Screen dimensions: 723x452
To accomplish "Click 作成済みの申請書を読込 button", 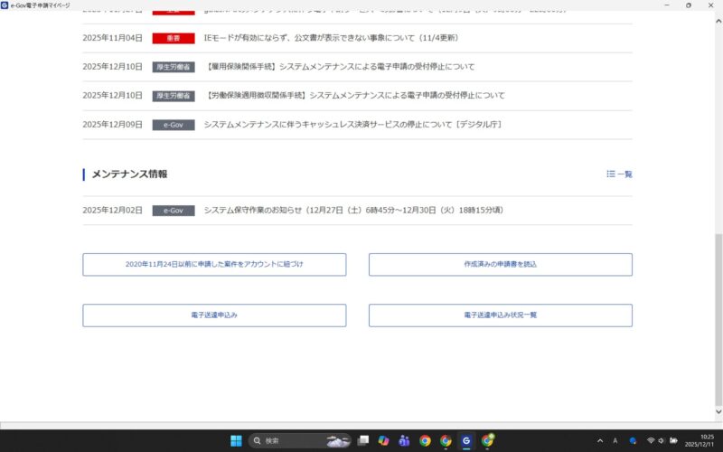I will (501, 265).
